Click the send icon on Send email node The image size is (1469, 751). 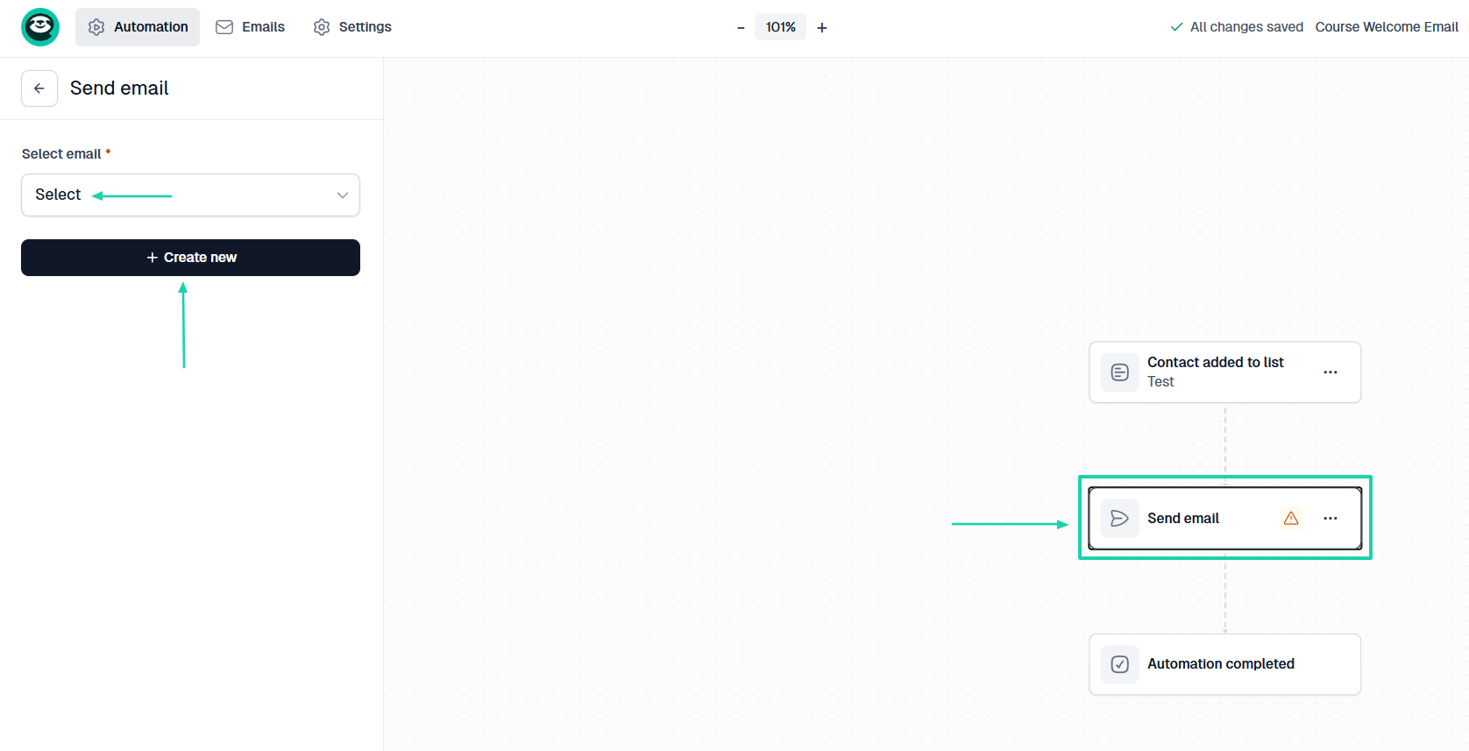coord(1120,519)
